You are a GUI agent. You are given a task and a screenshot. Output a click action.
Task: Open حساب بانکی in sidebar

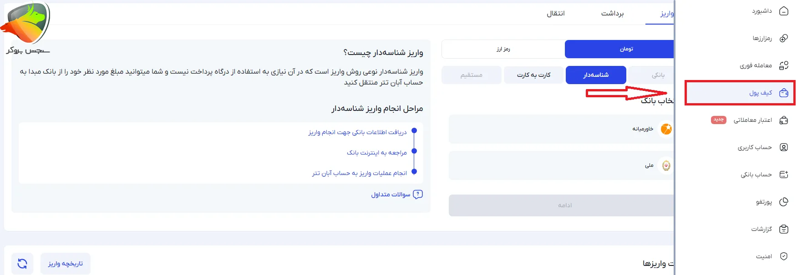pyautogui.click(x=756, y=175)
